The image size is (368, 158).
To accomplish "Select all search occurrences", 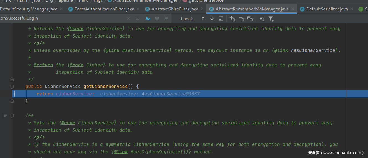I will pos(250,18).
